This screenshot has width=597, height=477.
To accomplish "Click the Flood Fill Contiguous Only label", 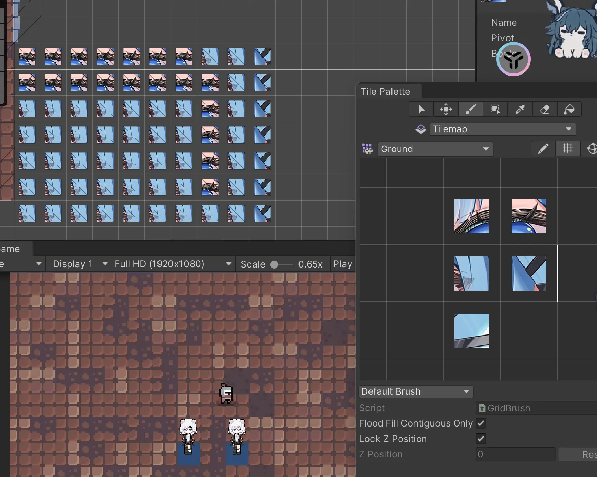I will coord(416,423).
